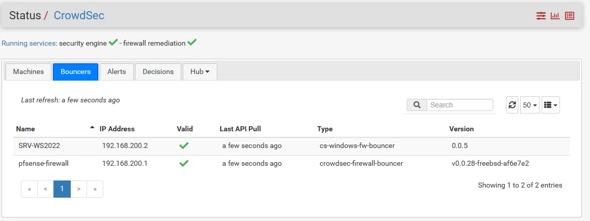
Task: Follow the CrowdSec breadcrumb link
Action: [x=79, y=15]
